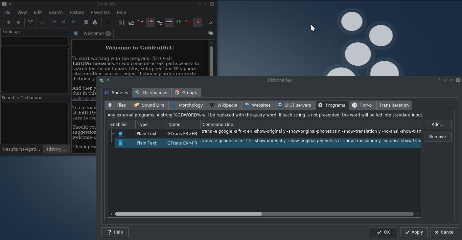
Task: Save the article using the floppy icon
Action: pyautogui.click(x=86, y=22)
